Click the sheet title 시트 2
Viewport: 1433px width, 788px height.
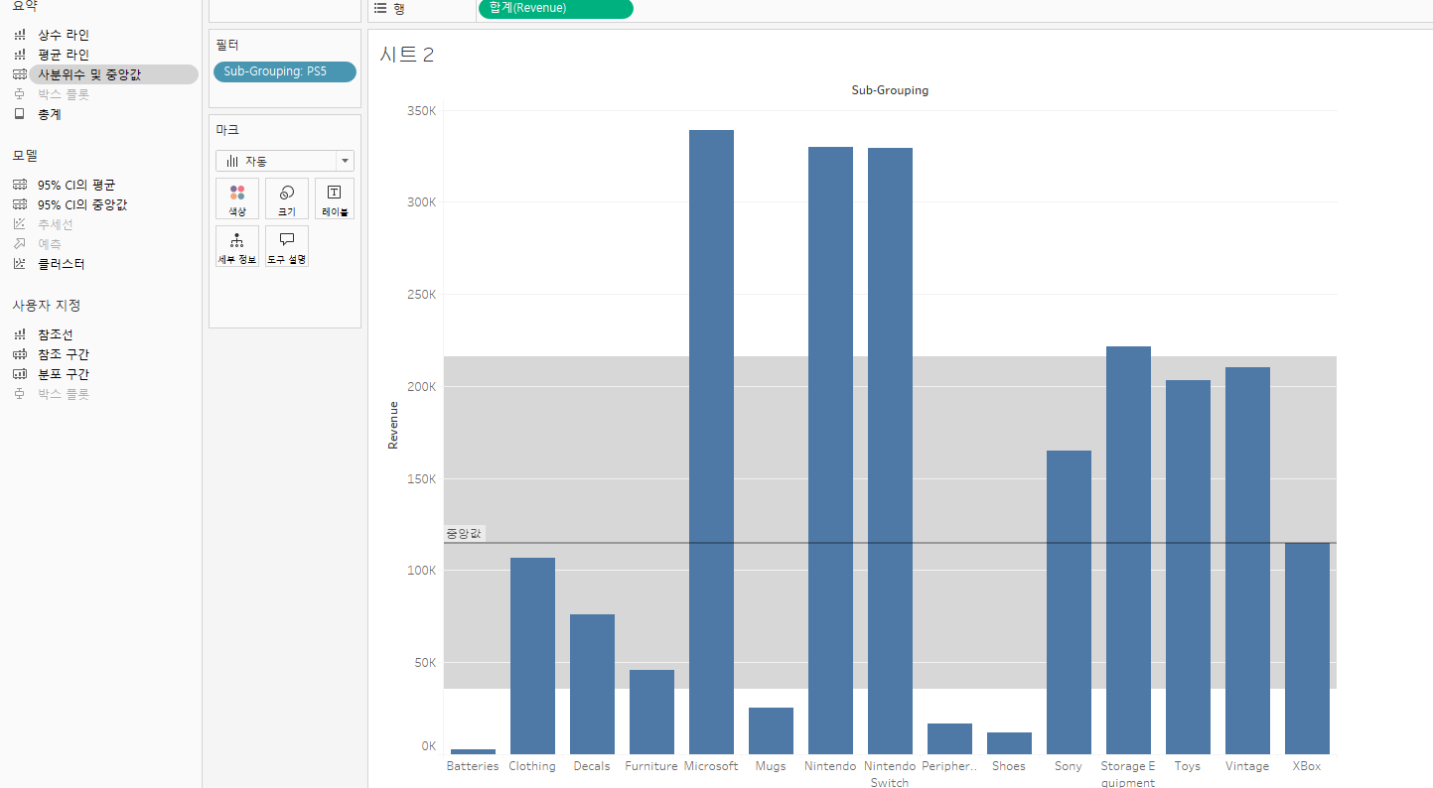407,55
